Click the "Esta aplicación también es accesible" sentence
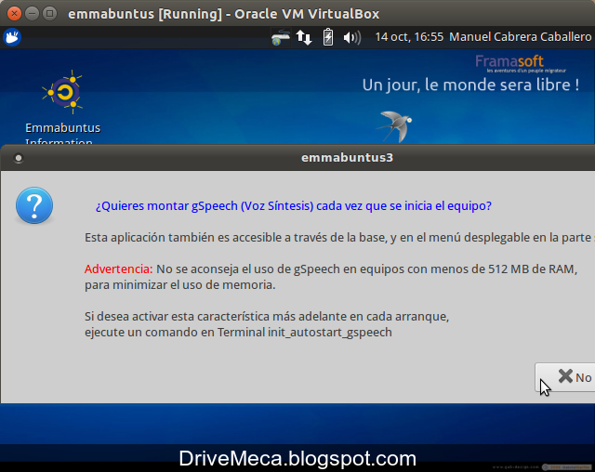 pos(339,238)
